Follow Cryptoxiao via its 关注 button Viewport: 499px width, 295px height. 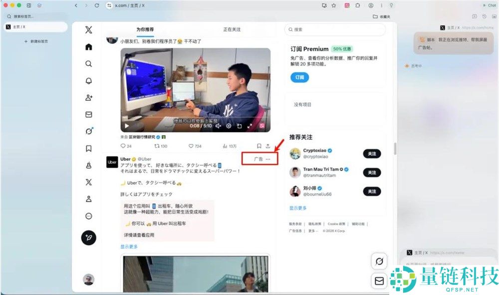coord(372,154)
